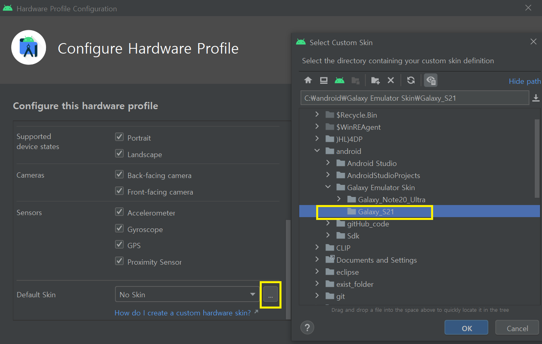Click the Android project directory icon
The image size is (542, 344).
[340, 80]
